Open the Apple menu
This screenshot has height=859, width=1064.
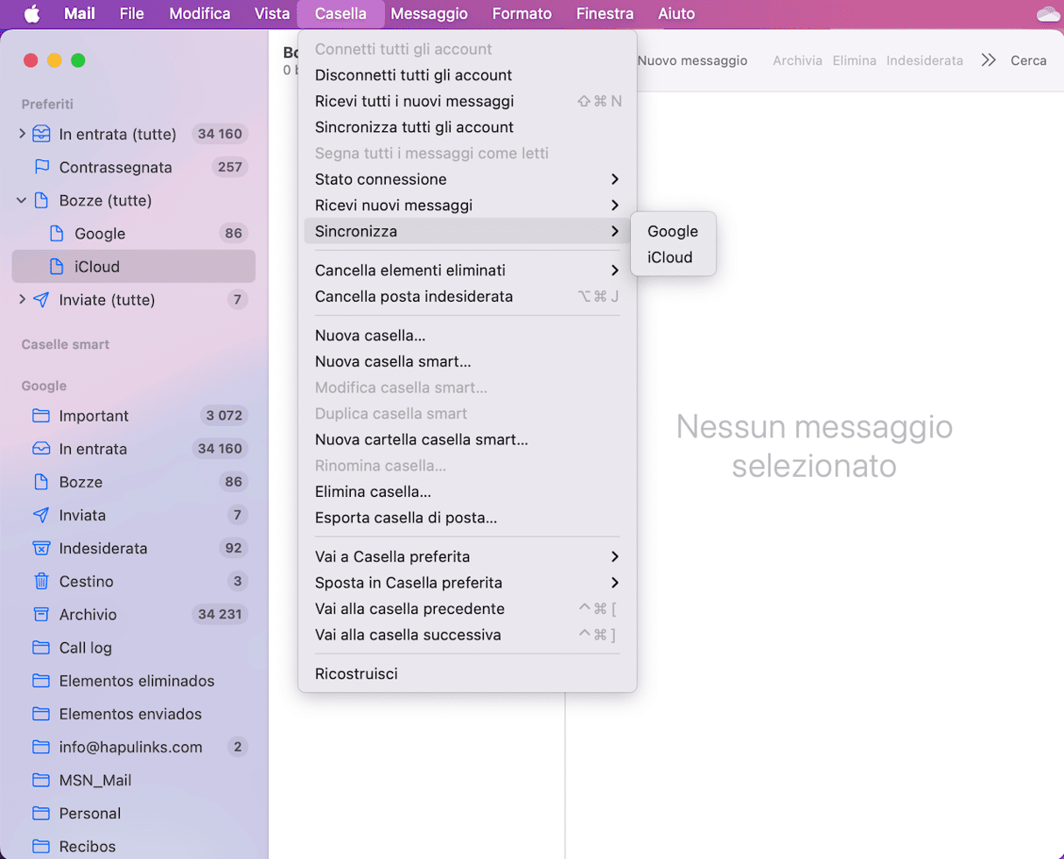click(31, 14)
